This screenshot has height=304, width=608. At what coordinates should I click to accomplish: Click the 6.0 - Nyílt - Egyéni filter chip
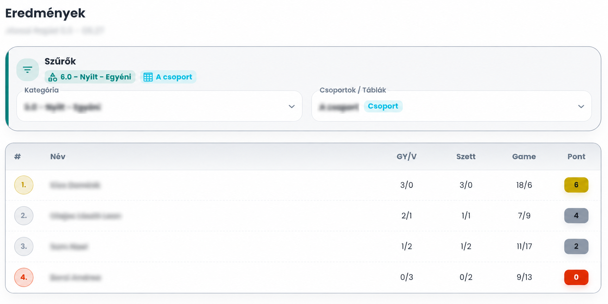click(x=90, y=77)
